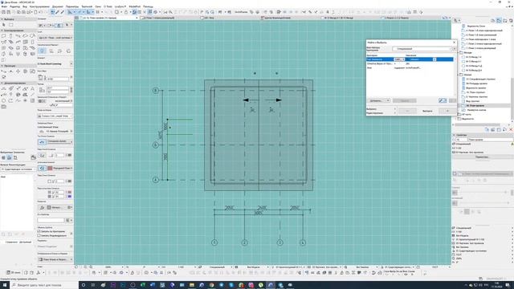514x289 pixels.
Task: Select the Fill hatch tool
Action: [25, 95]
